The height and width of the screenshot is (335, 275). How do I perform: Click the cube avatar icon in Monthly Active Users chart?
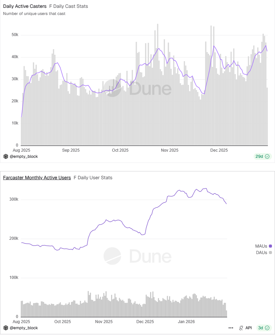pyautogui.click(x=5, y=328)
